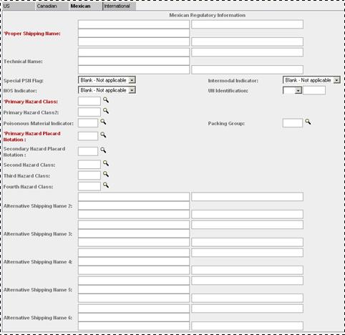Click the Packing Group label text
Image resolution: width=345 pixels, height=335 pixels.
pos(226,124)
